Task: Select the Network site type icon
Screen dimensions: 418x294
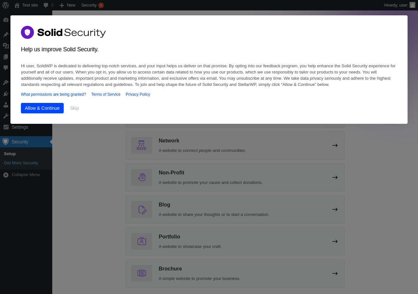Action: pyautogui.click(x=141, y=145)
